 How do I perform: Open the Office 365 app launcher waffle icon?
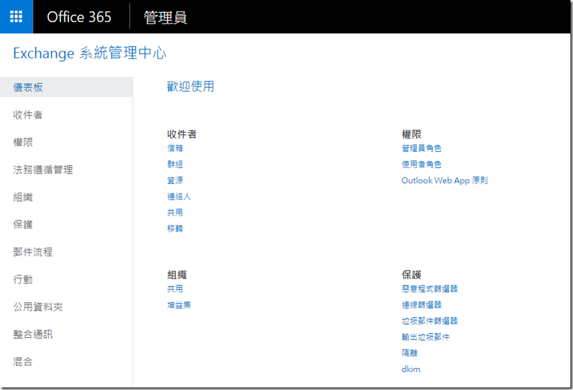[x=16, y=17]
